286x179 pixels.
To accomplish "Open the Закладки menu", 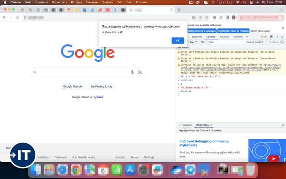I will click(x=92, y=2).
